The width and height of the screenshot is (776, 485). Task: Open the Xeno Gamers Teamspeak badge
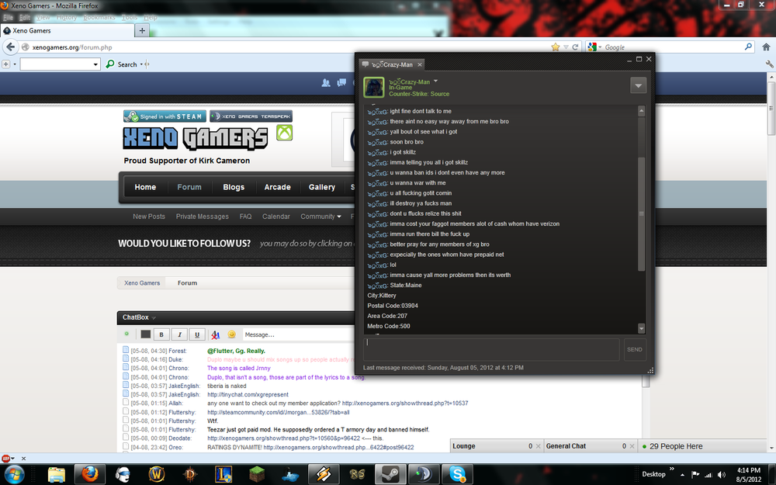point(251,116)
